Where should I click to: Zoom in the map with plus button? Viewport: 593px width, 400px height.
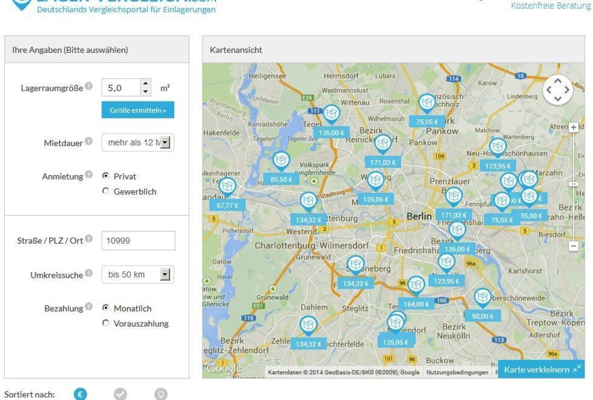(573, 128)
